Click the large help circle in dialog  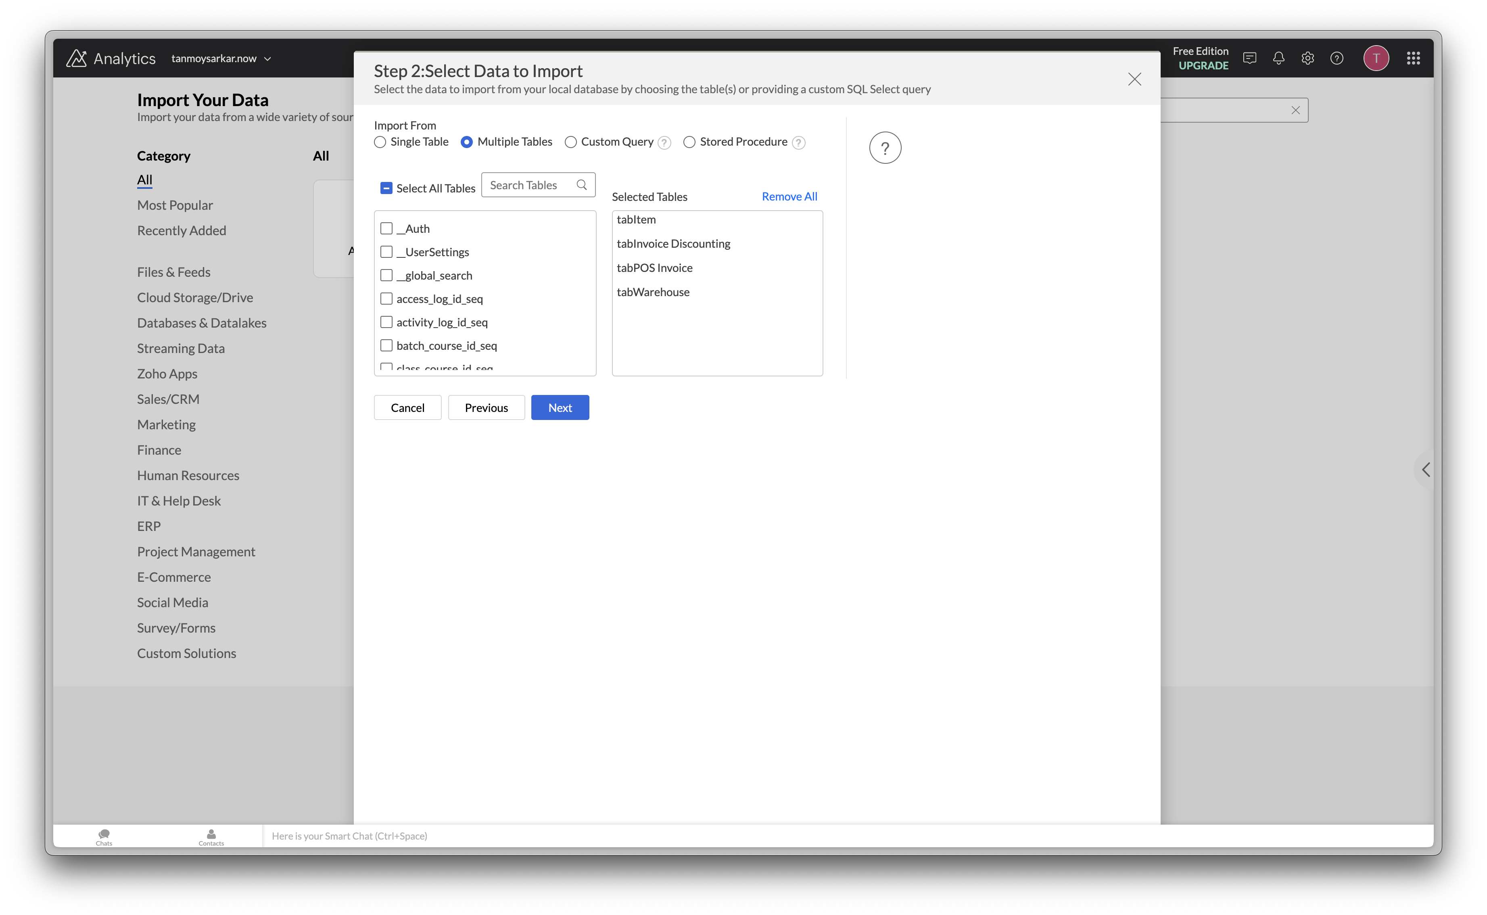884,148
